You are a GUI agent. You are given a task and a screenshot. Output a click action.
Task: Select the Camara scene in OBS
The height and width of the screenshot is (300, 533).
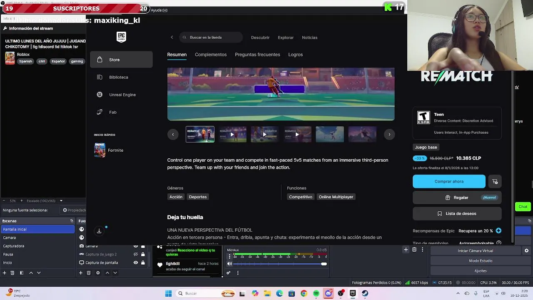tap(37, 237)
